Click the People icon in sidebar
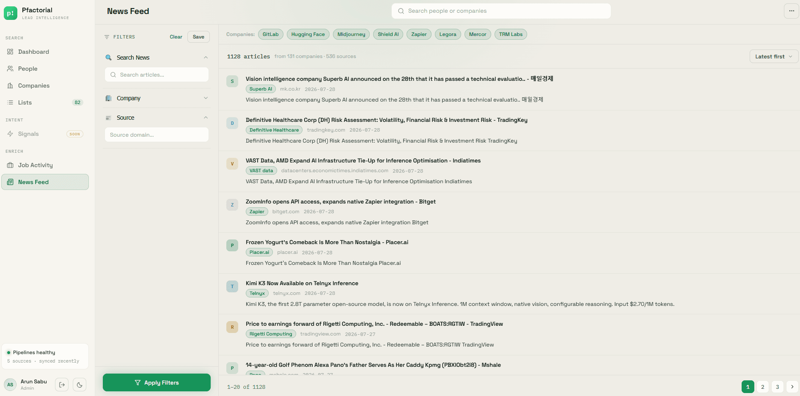 pos(10,69)
